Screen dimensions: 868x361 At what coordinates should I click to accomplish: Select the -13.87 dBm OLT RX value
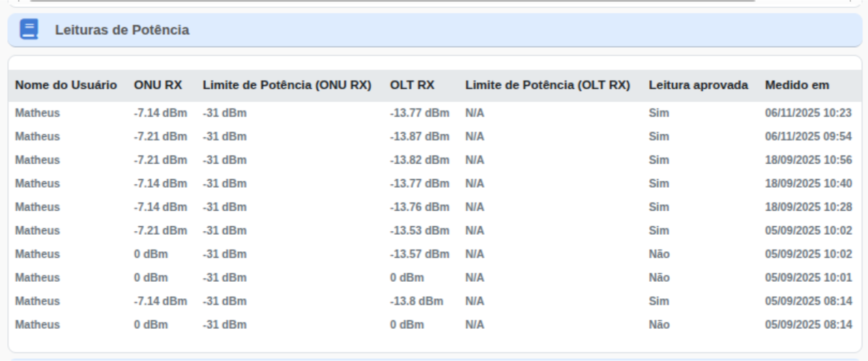(419, 136)
